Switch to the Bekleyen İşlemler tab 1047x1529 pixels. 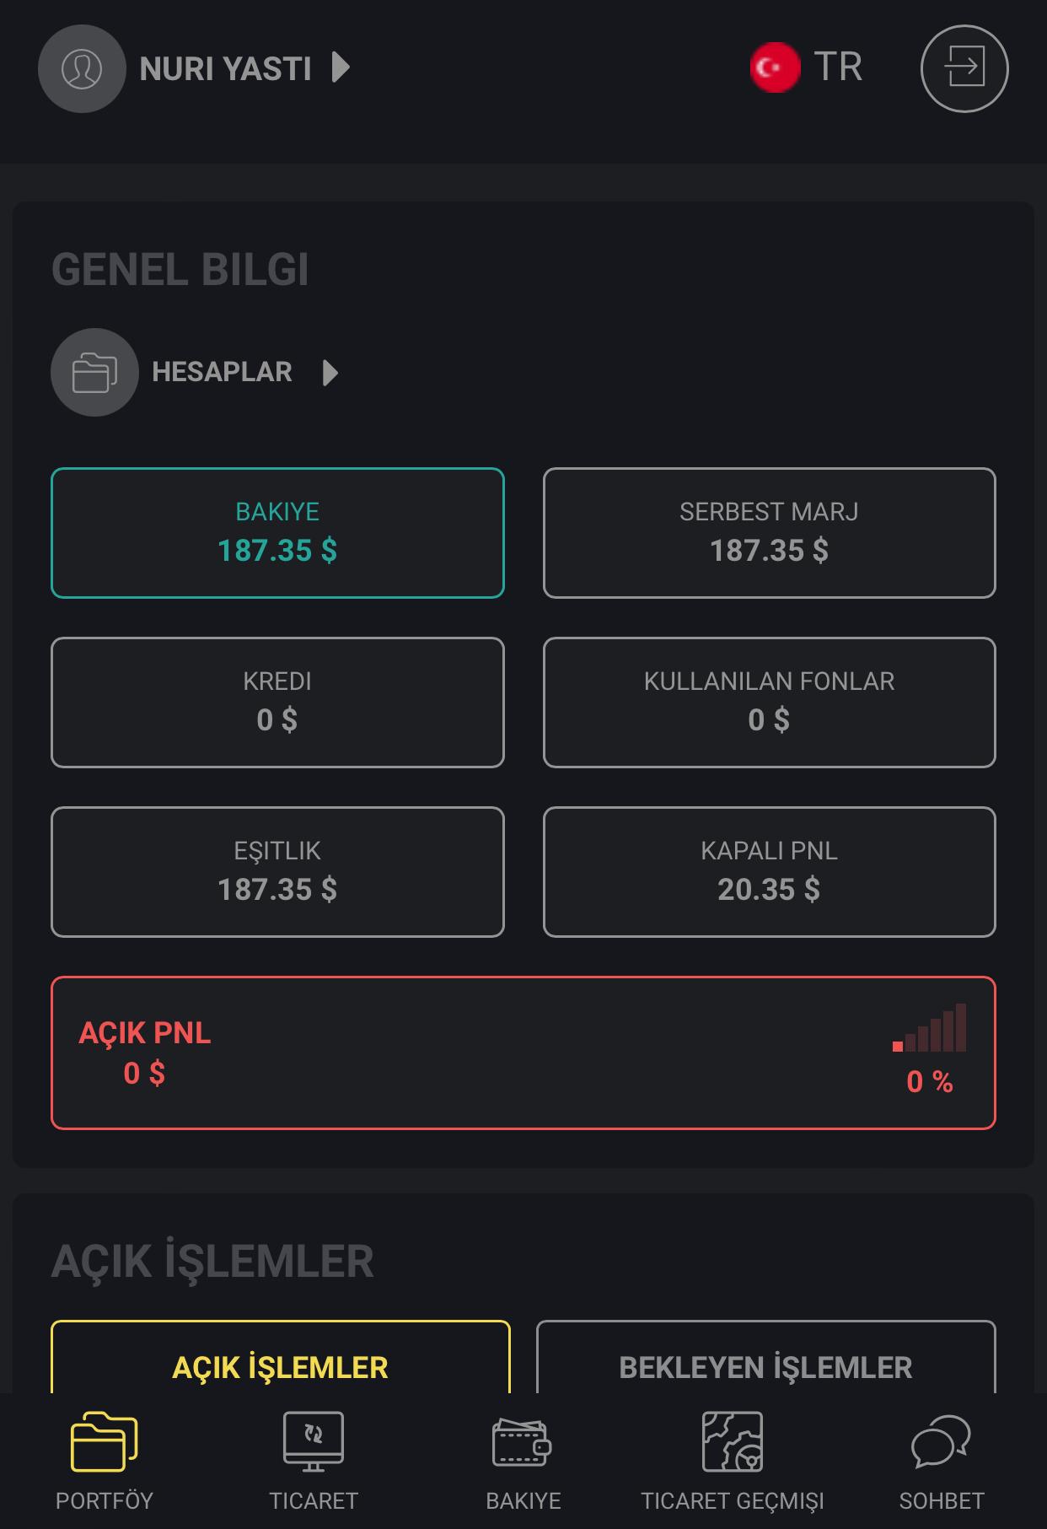pos(765,1366)
